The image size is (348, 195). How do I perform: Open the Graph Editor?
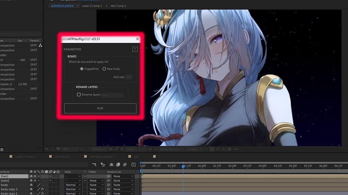pos(133,165)
